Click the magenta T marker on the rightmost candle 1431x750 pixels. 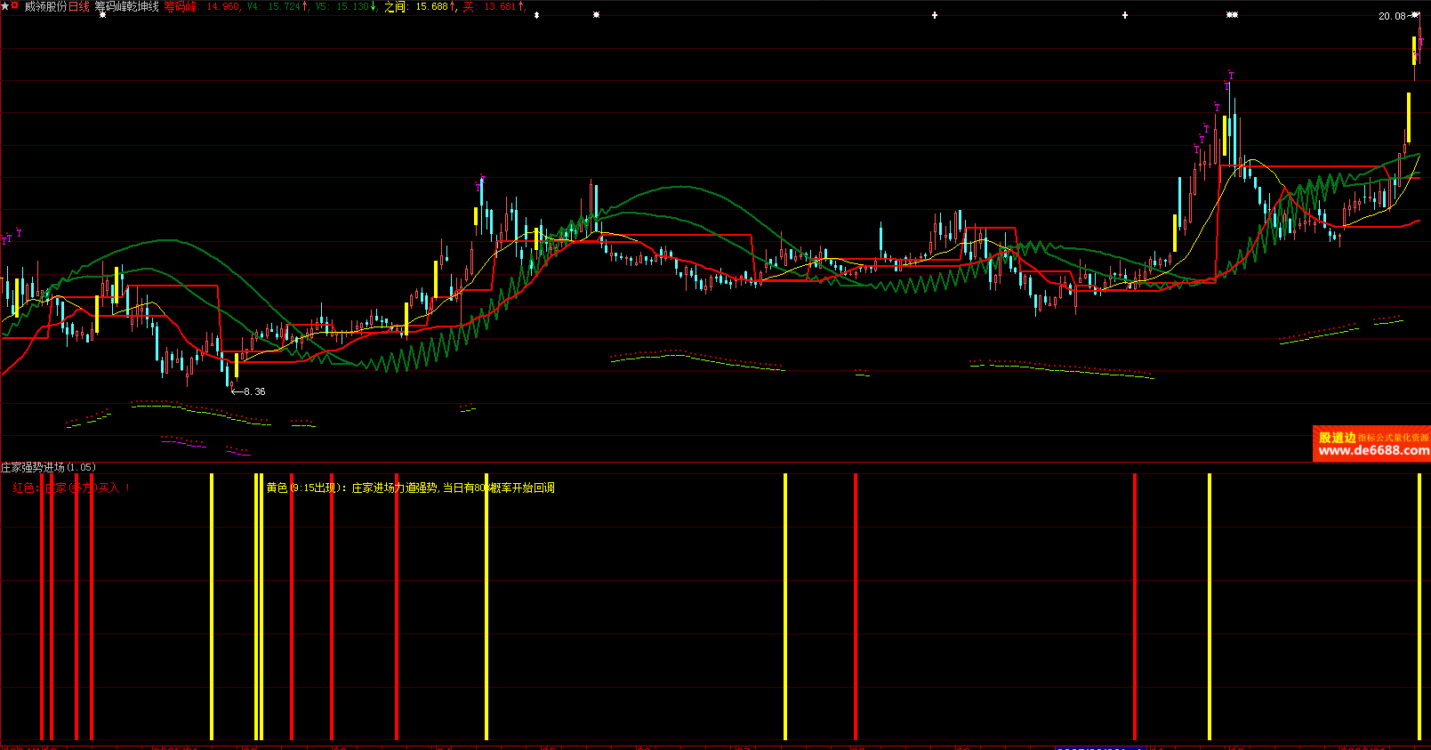(1421, 42)
